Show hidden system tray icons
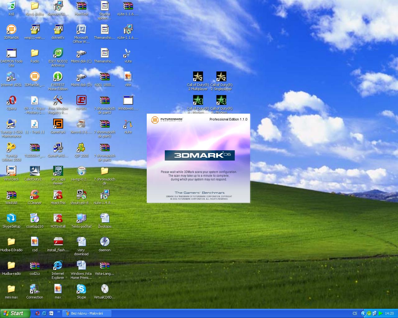The height and width of the screenshot is (318, 398). pos(363,313)
